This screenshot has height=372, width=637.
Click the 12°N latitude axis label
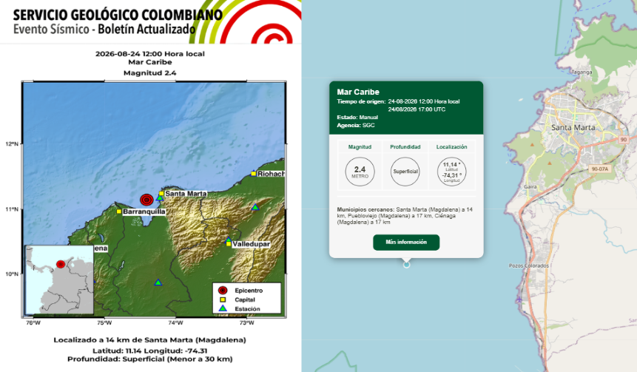12,143
